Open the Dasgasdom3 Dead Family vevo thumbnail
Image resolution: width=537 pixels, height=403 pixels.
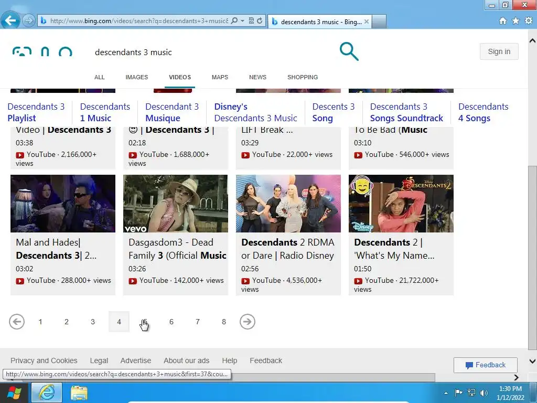(176, 204)
